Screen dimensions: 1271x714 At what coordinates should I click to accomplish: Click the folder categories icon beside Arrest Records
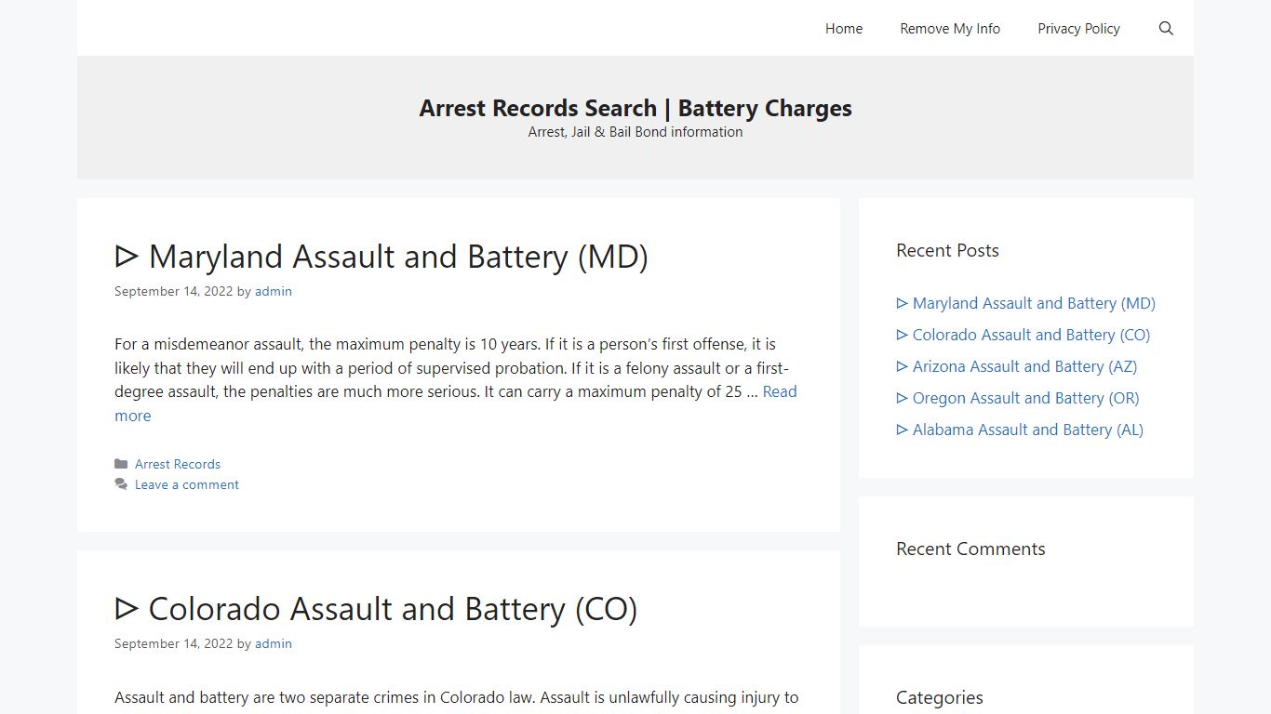[121, 464]
